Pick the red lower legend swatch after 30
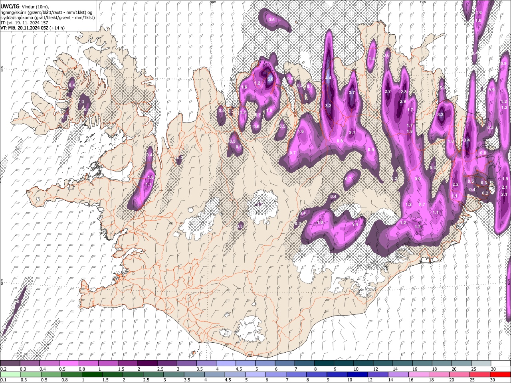This screenshot has height=383, width=511. coord(500,374)
